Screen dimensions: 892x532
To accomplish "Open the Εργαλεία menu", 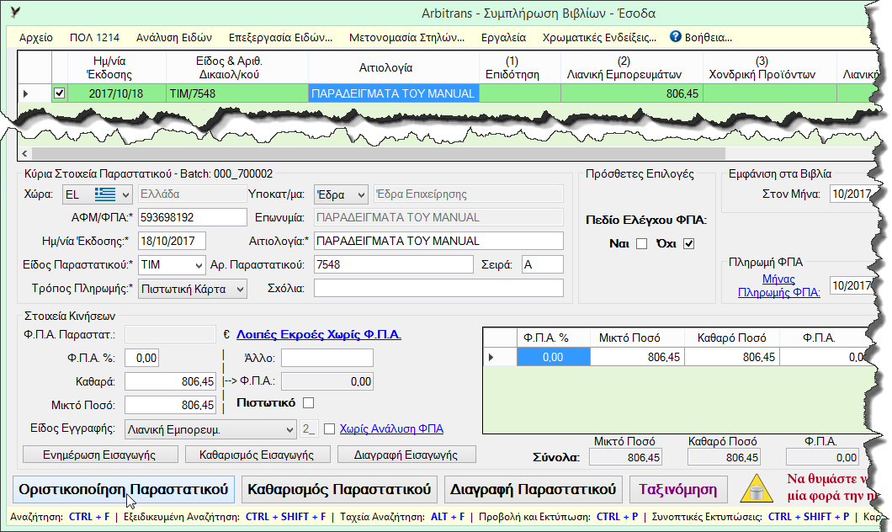I will tap(503, 38).
